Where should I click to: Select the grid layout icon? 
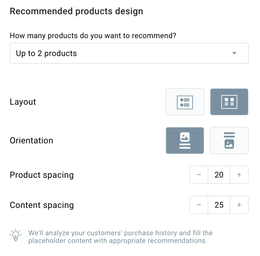[229, 102]
